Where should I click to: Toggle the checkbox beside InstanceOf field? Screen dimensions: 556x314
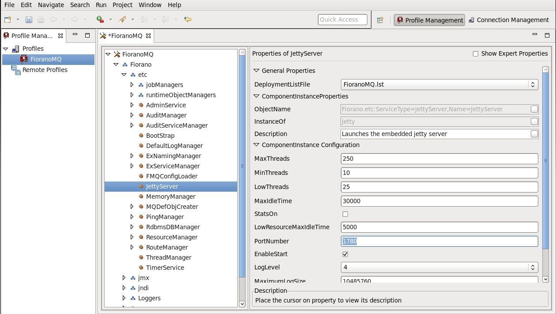point(534,121)
